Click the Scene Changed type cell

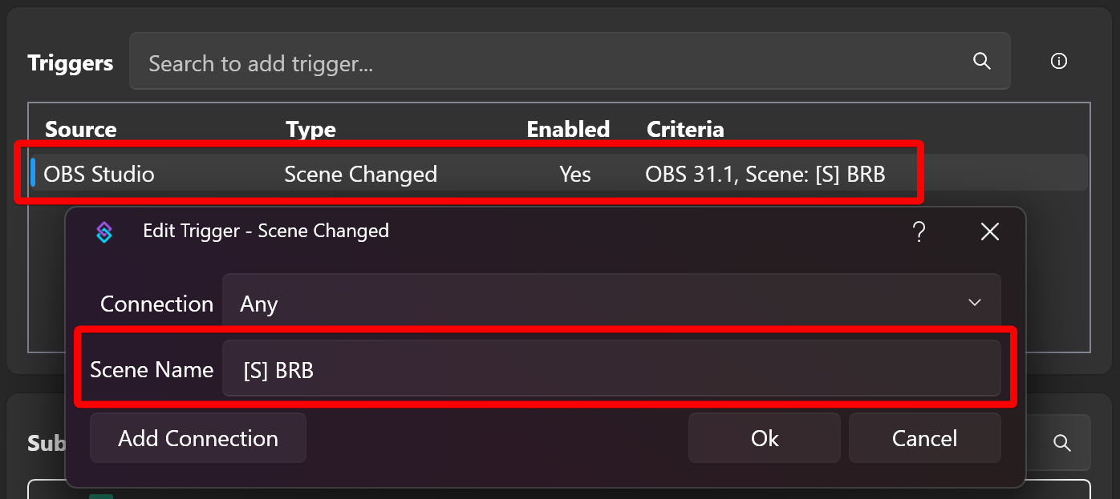click(x=360, y=174)
